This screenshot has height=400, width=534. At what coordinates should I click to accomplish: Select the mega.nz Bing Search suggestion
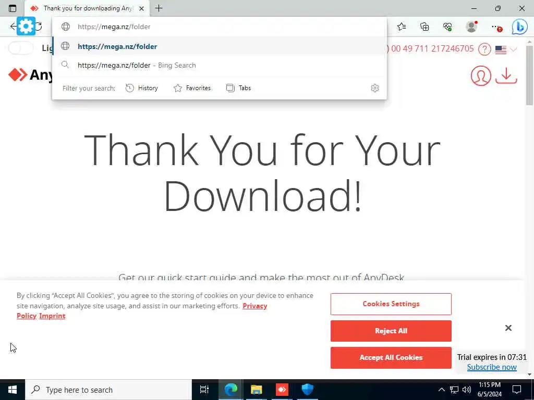click(x=220, y=65)
